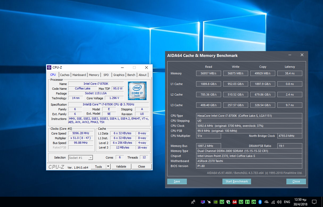This screenshot has height=207, width=323.
Task: Click the airplane mode tray icon
Action: pyautogui.click(x=209, y=202)
